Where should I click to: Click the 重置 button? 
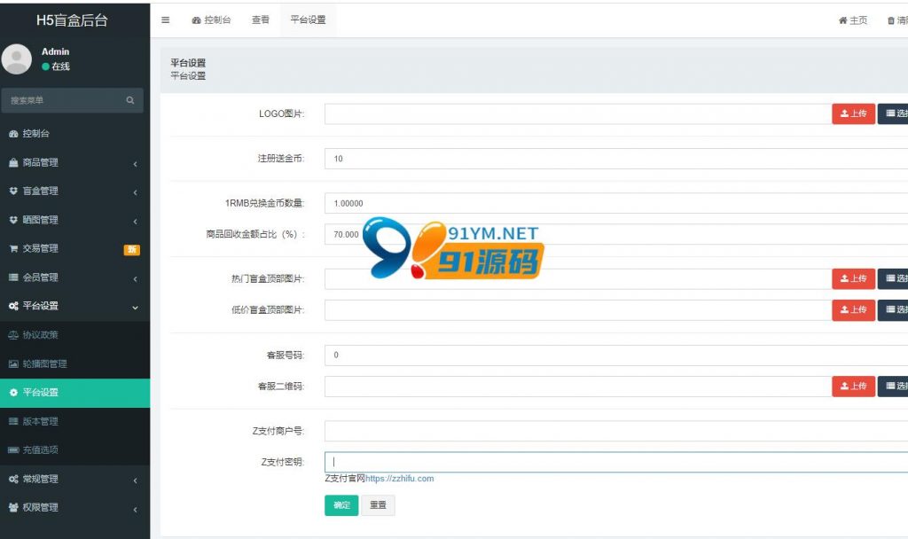coord(378,505)
